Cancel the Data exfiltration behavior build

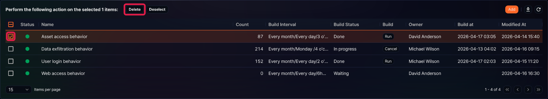[x=391, y=49]
